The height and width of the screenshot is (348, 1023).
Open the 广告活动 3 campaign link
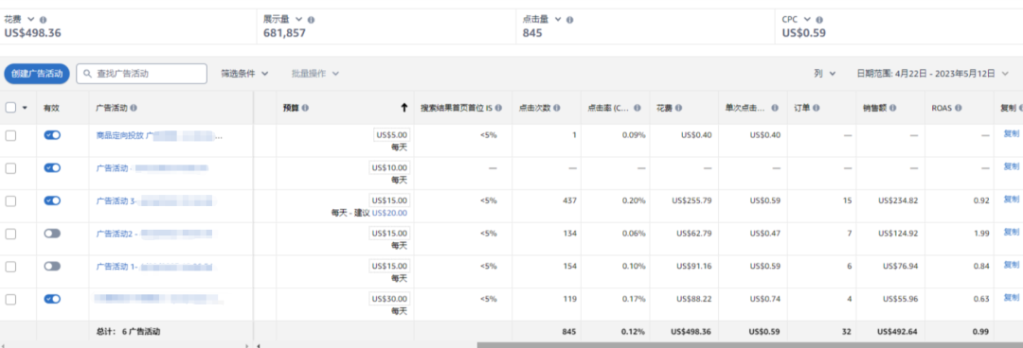154,201
